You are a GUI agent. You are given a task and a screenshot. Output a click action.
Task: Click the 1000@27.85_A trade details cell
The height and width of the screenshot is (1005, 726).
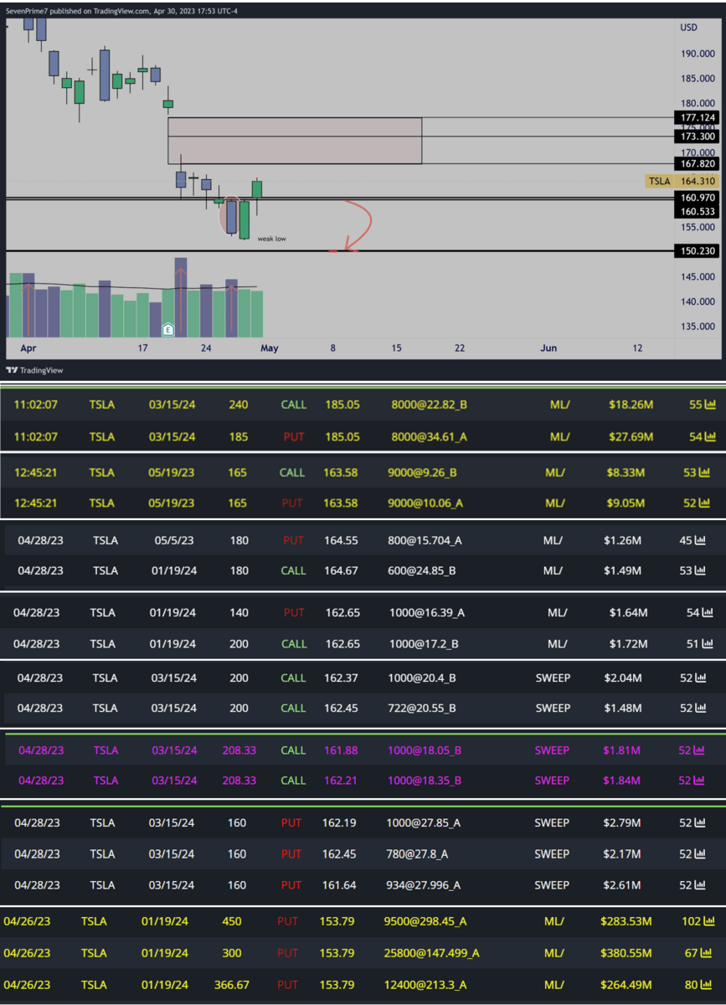click(423, 823)
